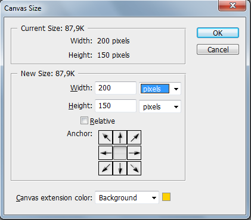Confirm with the OK button
The height and width of the screenshot is (220, 251).
click(x=218, y=33)
